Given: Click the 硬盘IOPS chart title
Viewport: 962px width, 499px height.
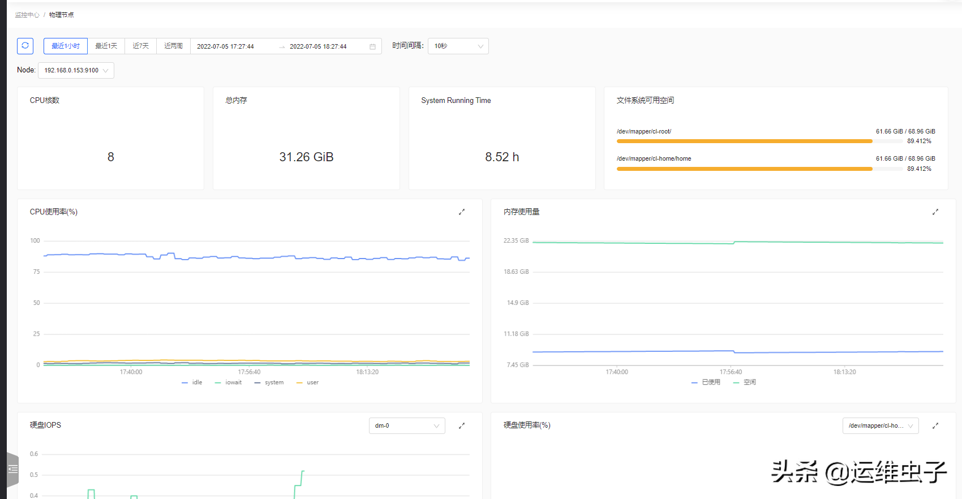Looking at the screenshot, I should point(45,425).
